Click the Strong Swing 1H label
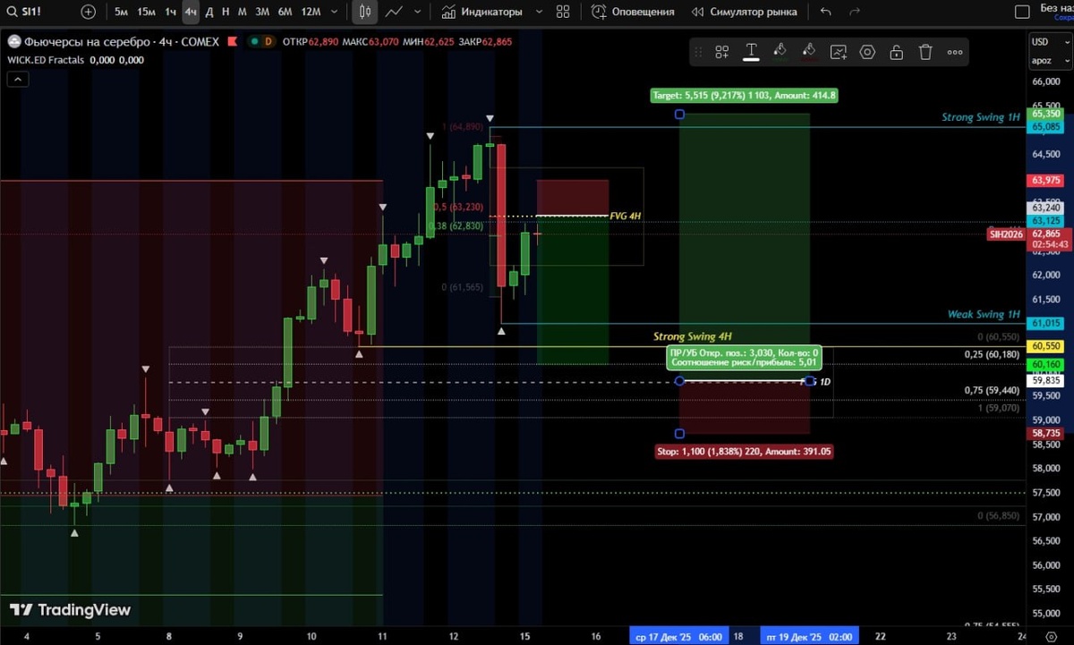The height and width of the screenshot is (645, 1074). click(x=980, y=117)
